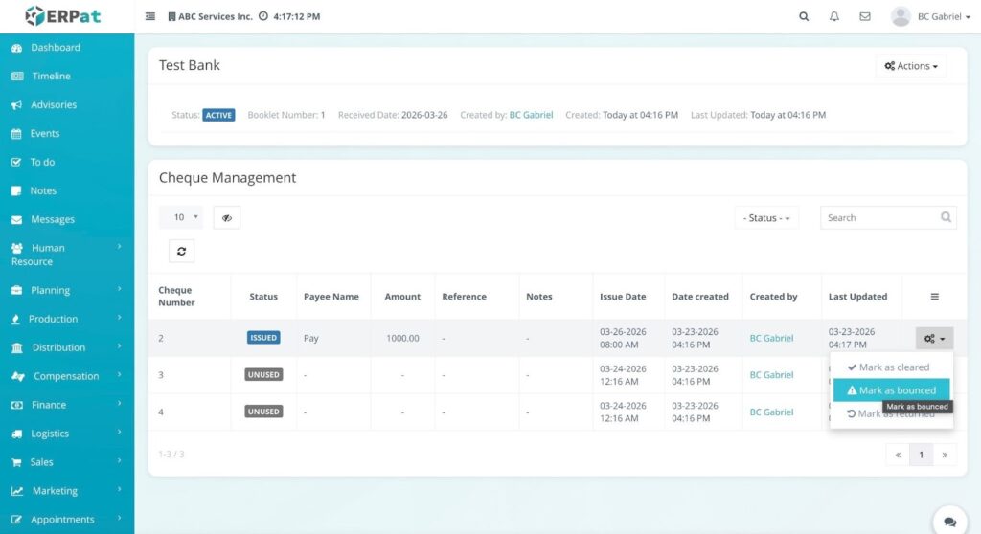Click the search magnifier icon in top bar
Screen dimensions: 981x534
tap(804, 16)
